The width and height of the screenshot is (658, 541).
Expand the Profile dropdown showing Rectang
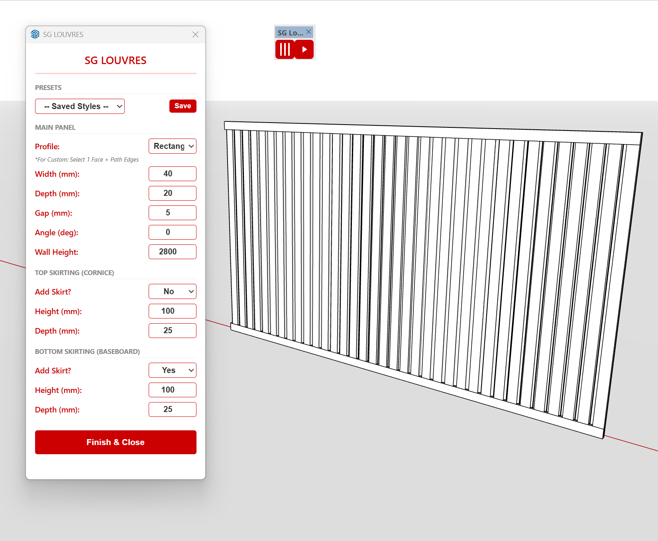[x=172, y=146]
